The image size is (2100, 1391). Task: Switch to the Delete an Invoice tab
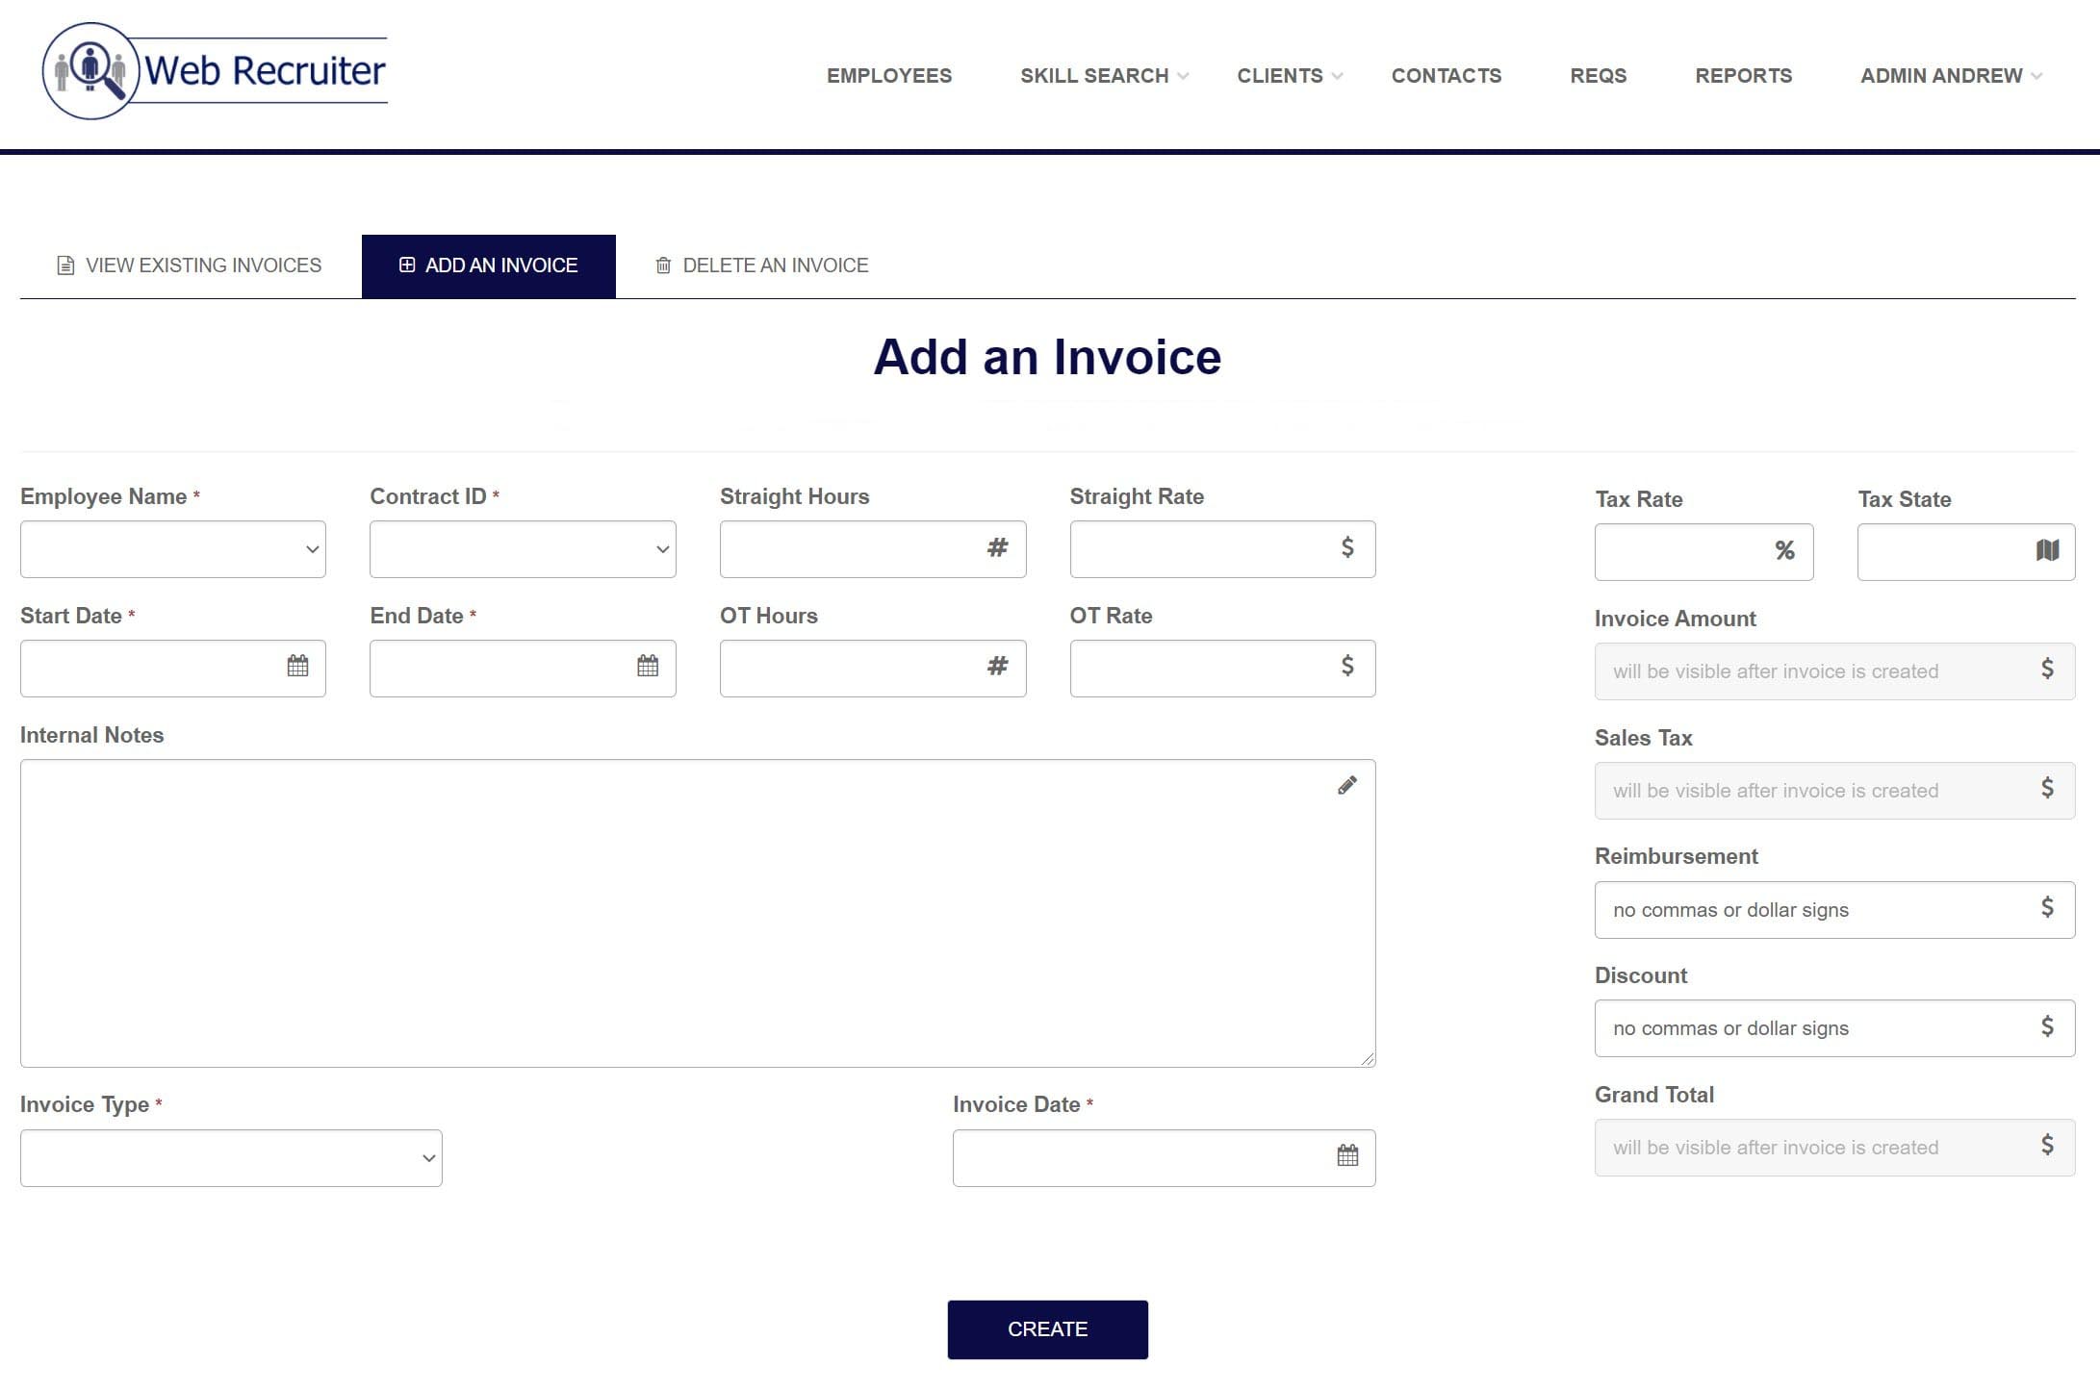tap(761, 266)
